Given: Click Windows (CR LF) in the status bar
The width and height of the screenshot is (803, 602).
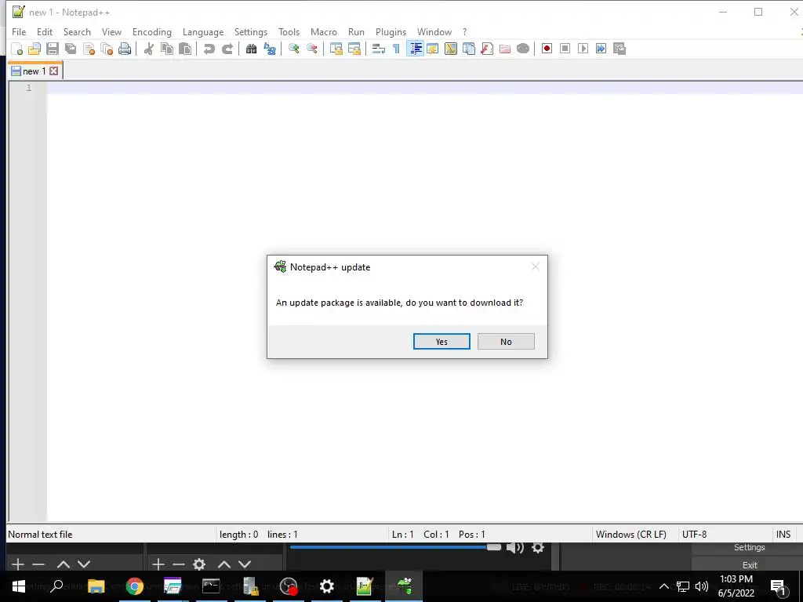Looking at the screenshot, I should point(631,535).
